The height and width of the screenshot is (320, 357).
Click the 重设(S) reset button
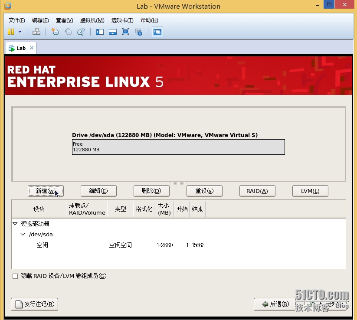[204, 191]
